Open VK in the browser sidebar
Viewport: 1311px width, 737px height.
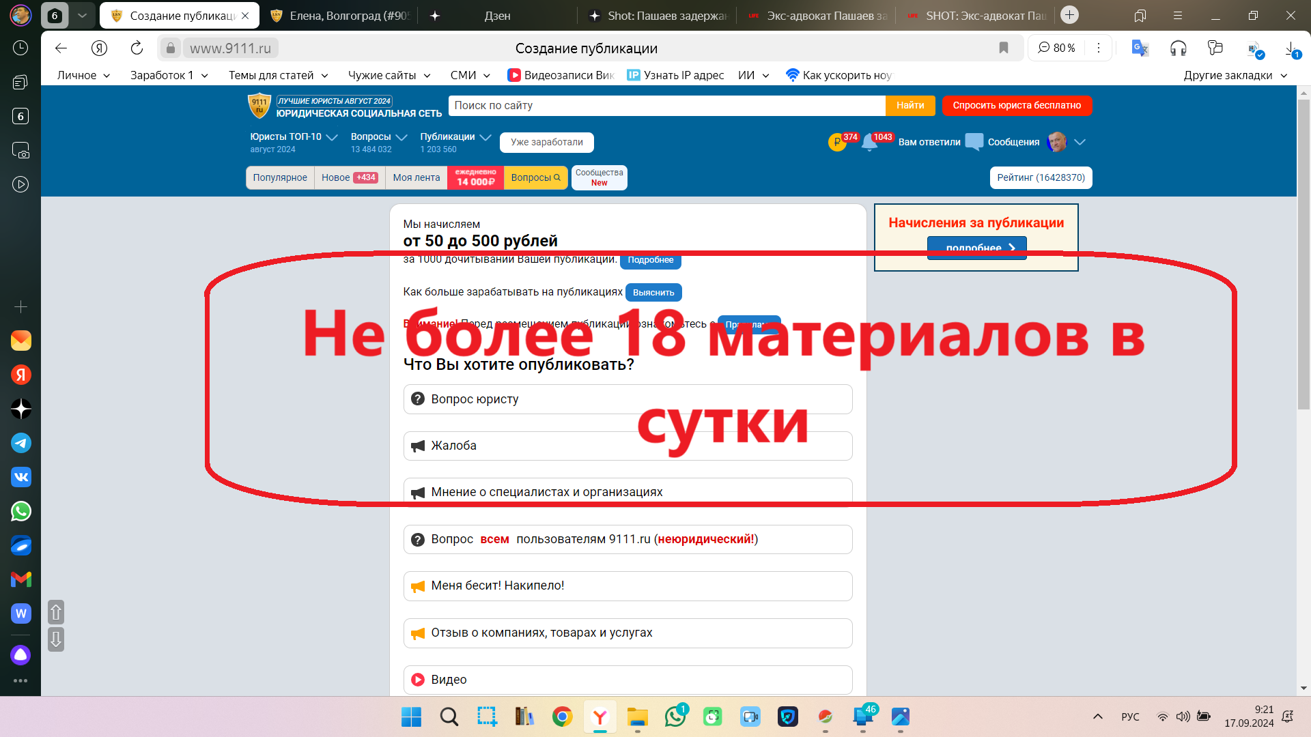[20, 477]
